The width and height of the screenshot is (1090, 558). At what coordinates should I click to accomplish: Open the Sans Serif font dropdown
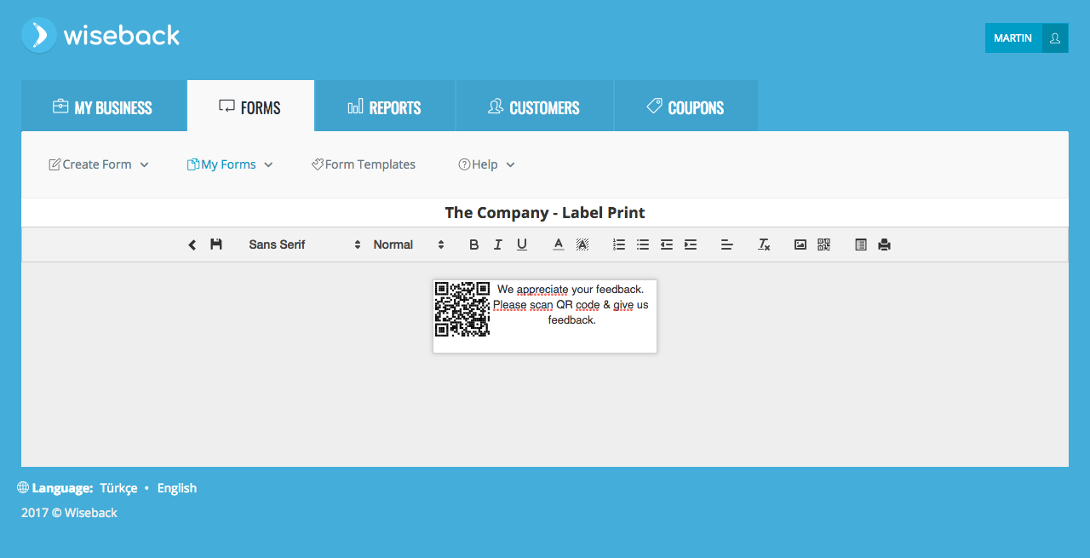(x=305, y=244)
